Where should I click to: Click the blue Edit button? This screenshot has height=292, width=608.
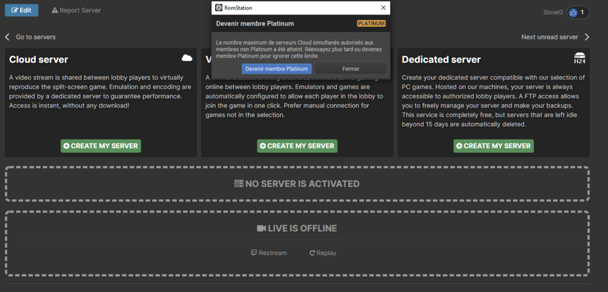21,10
